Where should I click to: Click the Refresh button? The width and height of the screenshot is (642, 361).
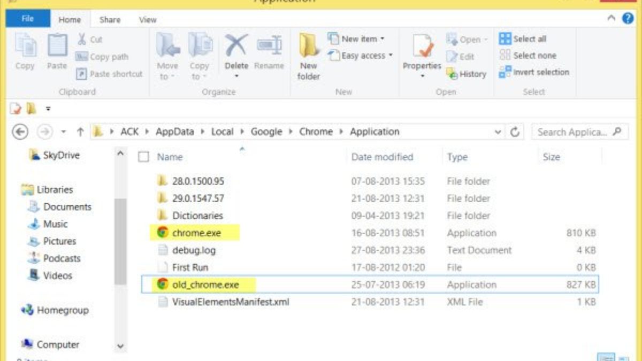pos(515,132)
